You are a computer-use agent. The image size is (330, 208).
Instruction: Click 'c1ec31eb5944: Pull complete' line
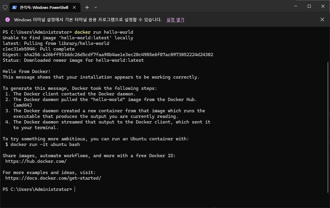click(38, 49)
